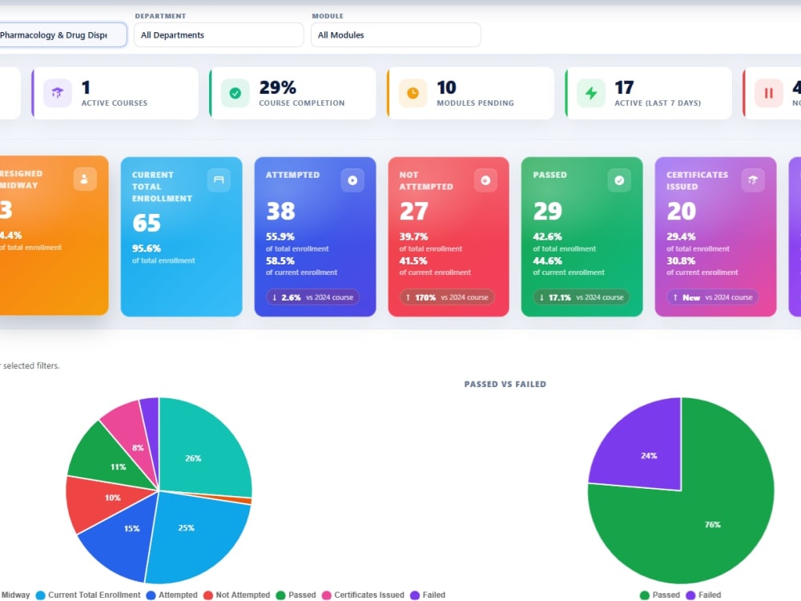Open the All Modules dropdown
801x601 pixels.
pyautogui.click(x=396, y=34)
